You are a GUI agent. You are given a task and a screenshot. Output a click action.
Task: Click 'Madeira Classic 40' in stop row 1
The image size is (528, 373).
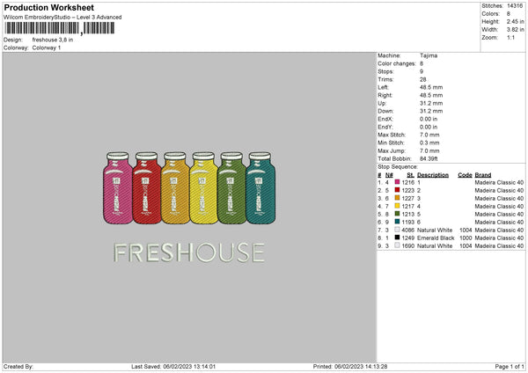point(499,182)
